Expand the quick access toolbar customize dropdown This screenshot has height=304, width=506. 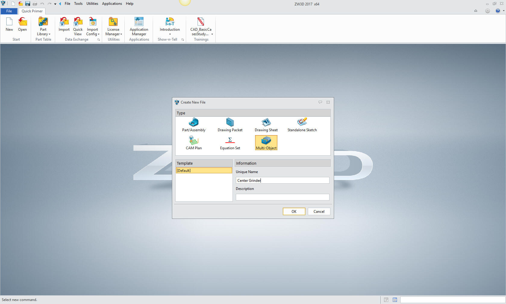point(55,4)
